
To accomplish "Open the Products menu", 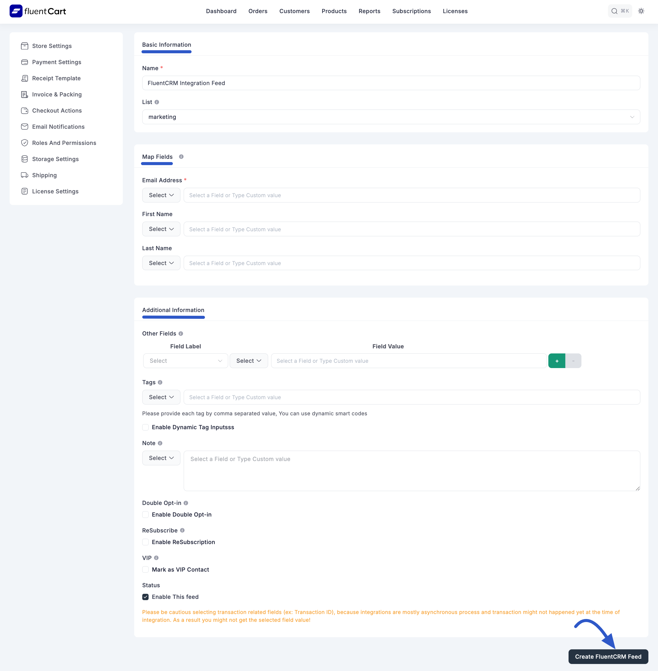I will [334, 11].
